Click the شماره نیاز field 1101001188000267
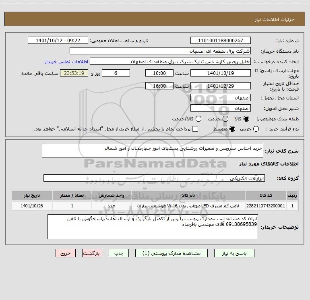 click(221, 41)
